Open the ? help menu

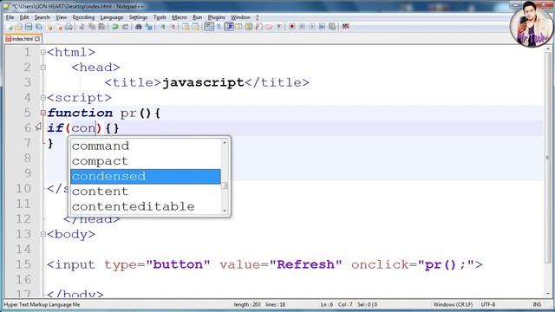[258, 17]
